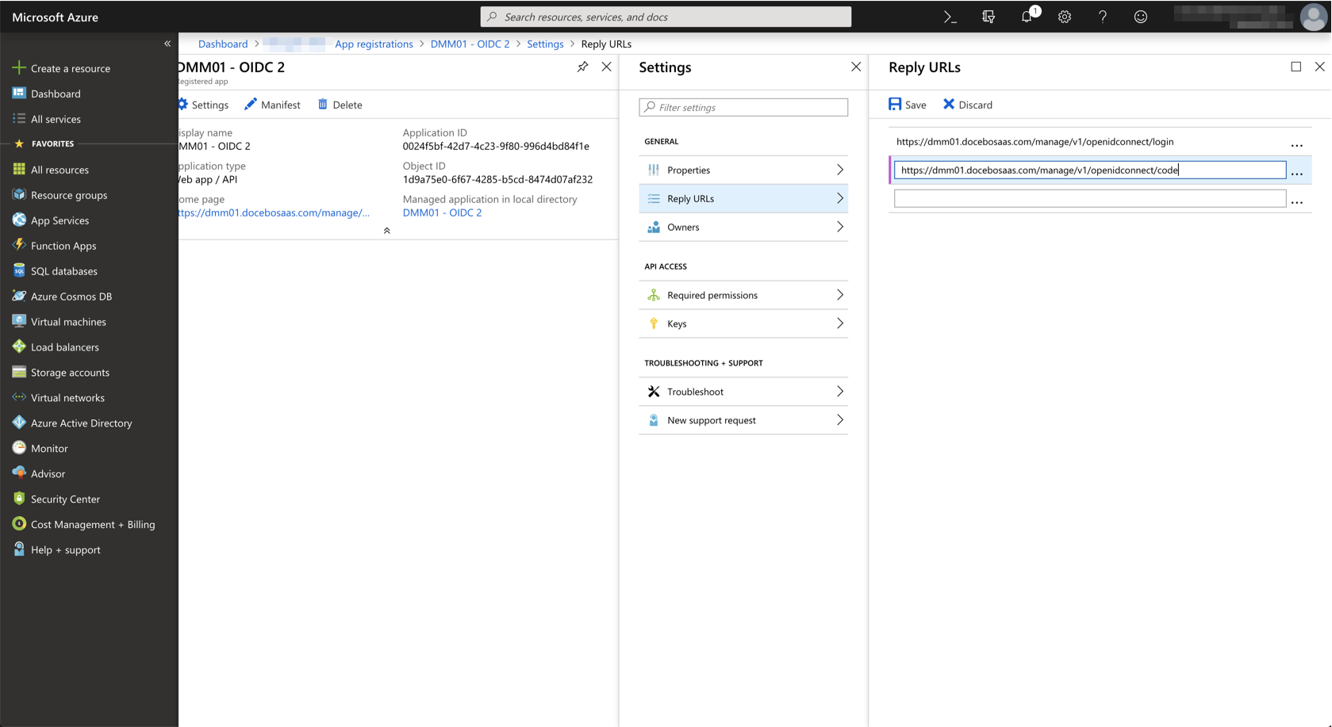Open the portal settings gear

(1064, 17)
